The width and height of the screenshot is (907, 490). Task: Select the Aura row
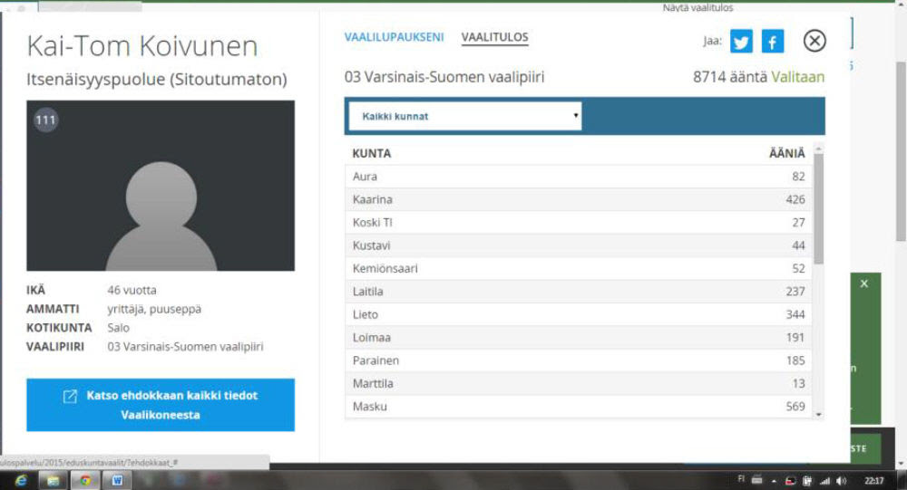579,177
